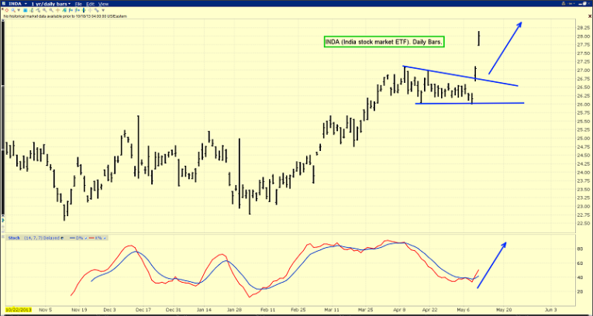Open the File menu
The height and width of the screenshot is (316, 593).
click(79, 4)
